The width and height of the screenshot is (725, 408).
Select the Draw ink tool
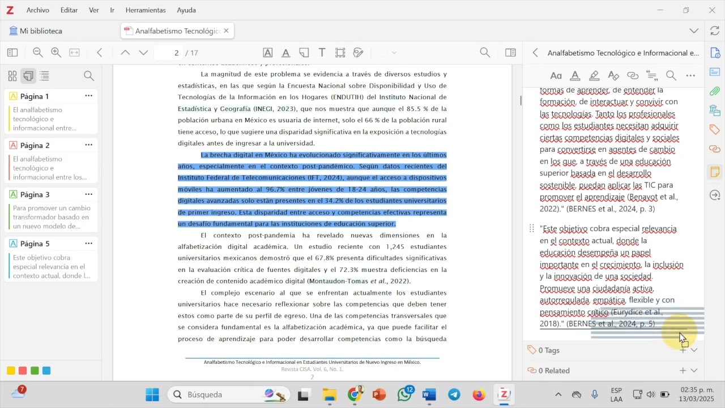point(359,53)
